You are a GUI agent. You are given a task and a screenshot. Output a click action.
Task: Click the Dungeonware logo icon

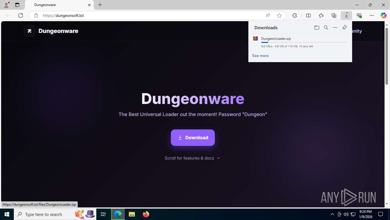[30, 31]
